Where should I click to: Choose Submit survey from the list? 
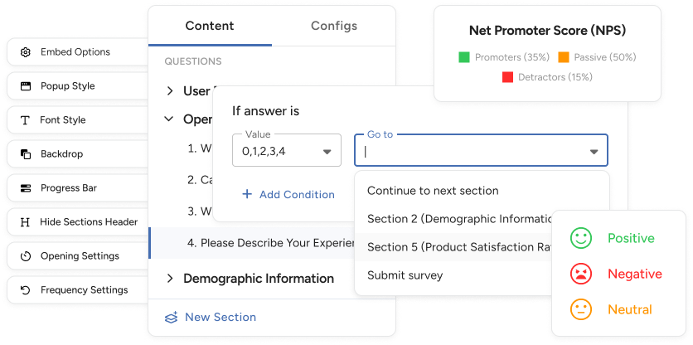click(405, 275)
